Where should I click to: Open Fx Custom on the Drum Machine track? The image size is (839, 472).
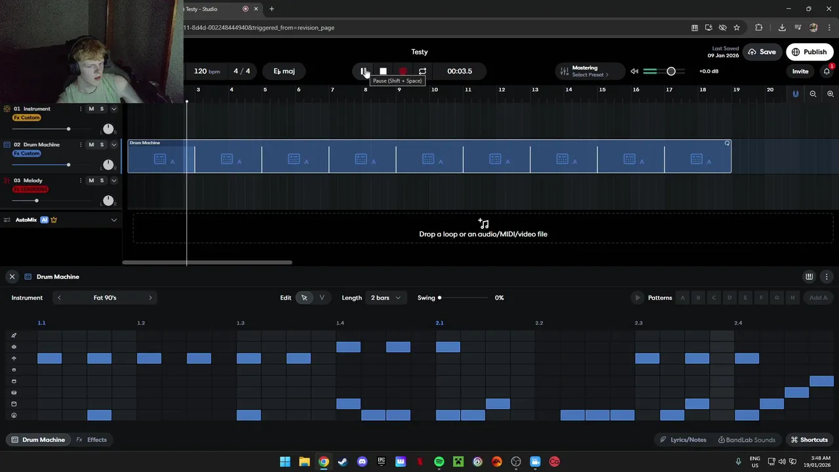[27, 153]
